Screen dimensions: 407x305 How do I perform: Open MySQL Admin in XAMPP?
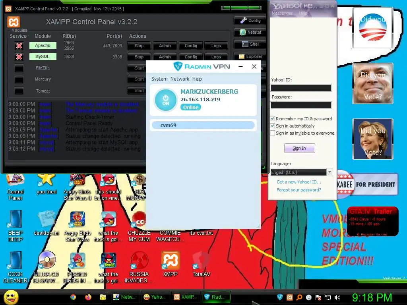pos(165,57)
